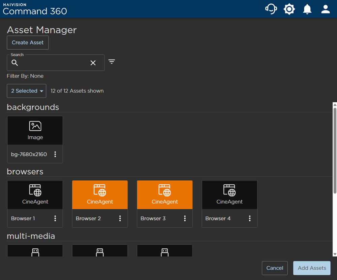
Task: Open the filter options icon
Action: tap(112, 62)
